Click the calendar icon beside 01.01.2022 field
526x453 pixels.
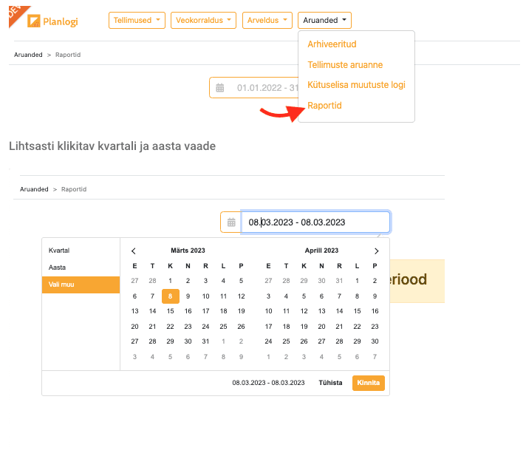pos(219,88)
